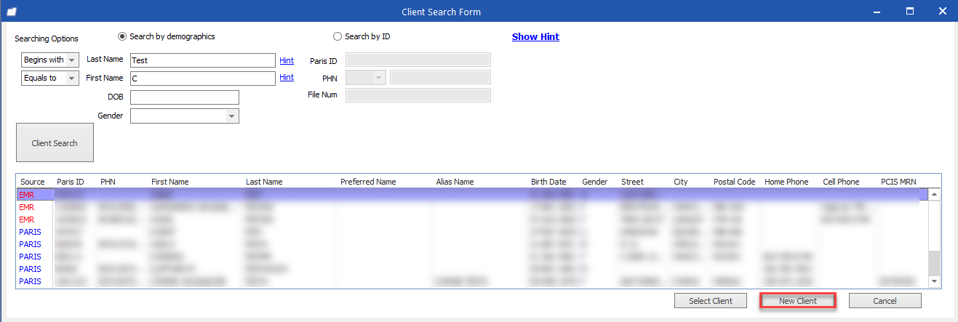Click the Hint link beside First Name

point(287,77)
